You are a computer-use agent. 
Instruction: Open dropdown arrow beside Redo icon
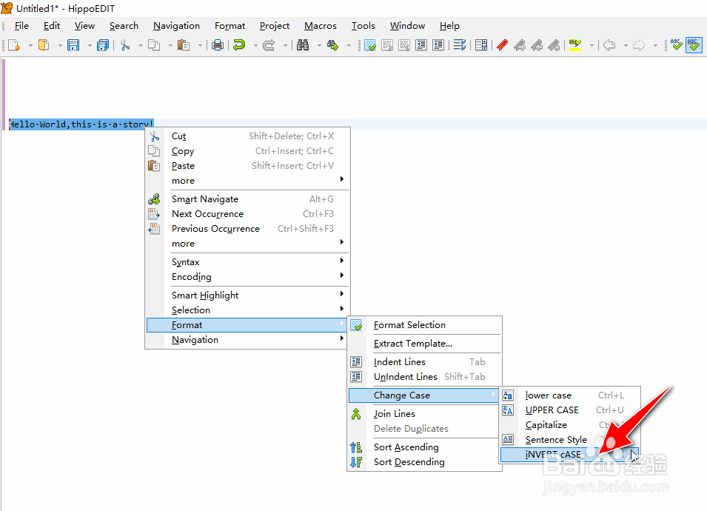click(x=285, y=45)
